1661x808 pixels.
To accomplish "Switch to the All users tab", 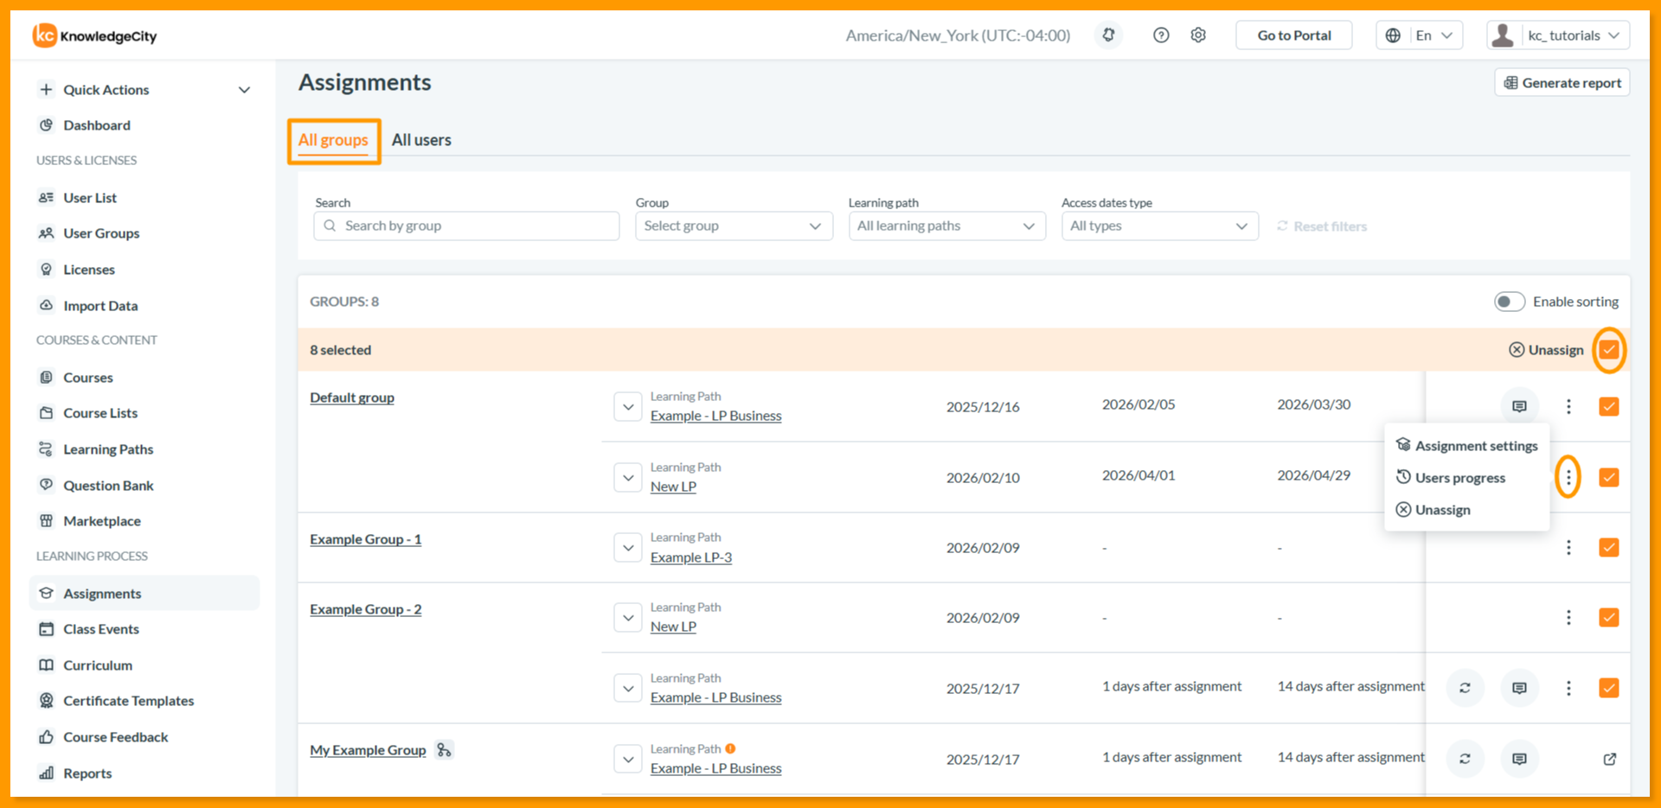I will click(x=421, y=140).
